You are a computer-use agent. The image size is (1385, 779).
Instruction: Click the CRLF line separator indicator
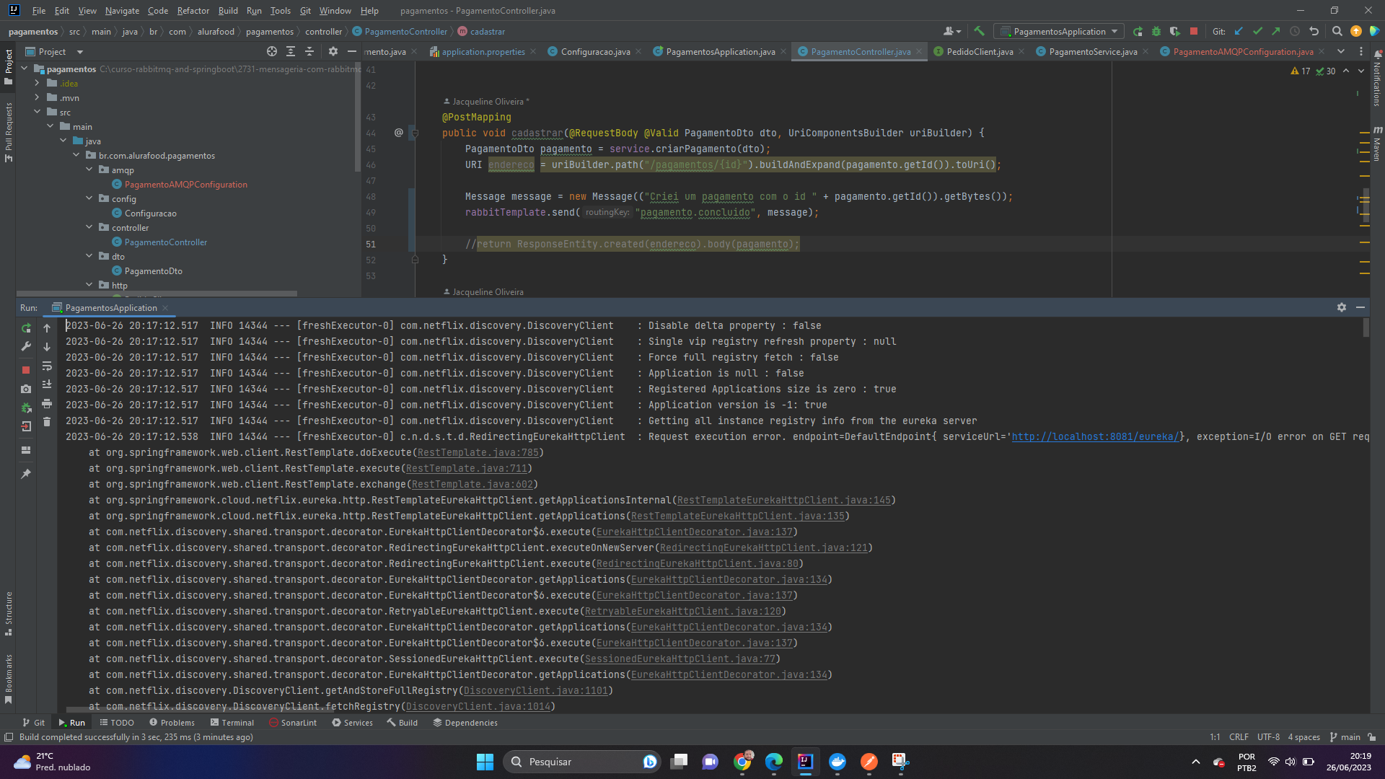click(1239, 737)
